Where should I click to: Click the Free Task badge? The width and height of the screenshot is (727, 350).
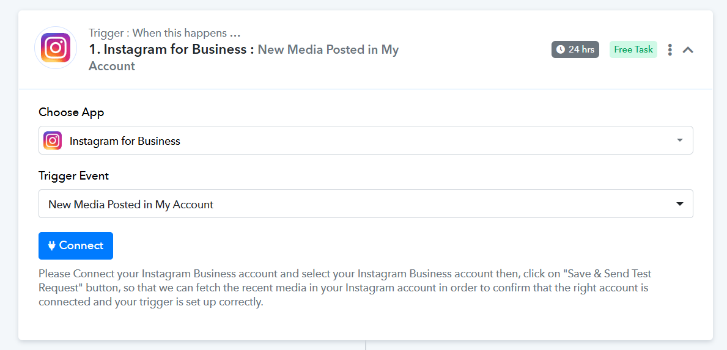[633, 49]
